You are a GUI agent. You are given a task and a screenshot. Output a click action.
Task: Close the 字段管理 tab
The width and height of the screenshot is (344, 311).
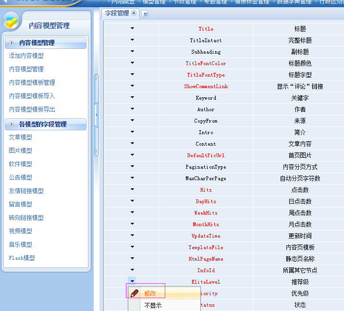pos(134,13)
